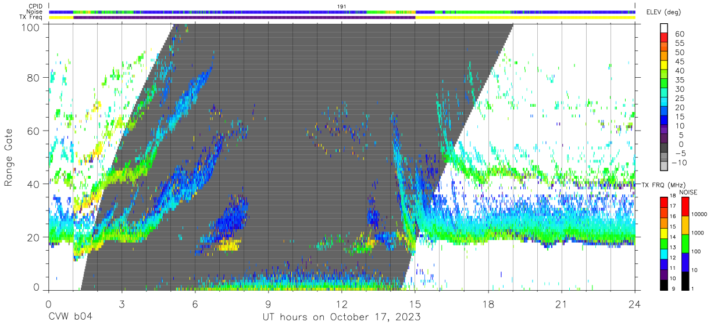Click the '24' tick label on time axis
Screen dimensions: 714x329
click(x=635, y=304)
